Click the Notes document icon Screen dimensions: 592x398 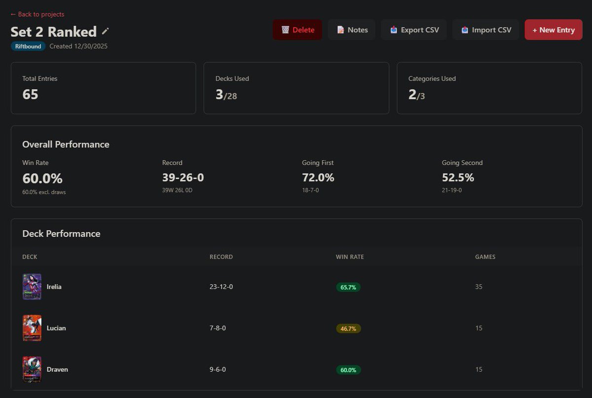[340, 30]
